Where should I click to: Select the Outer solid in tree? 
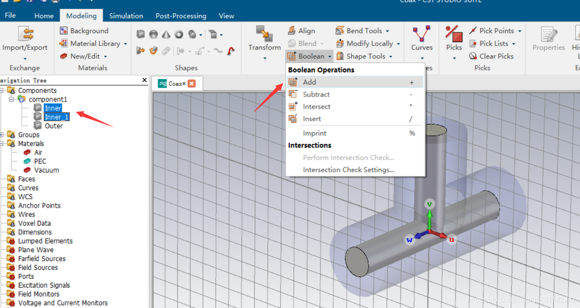tap(54, 126)
